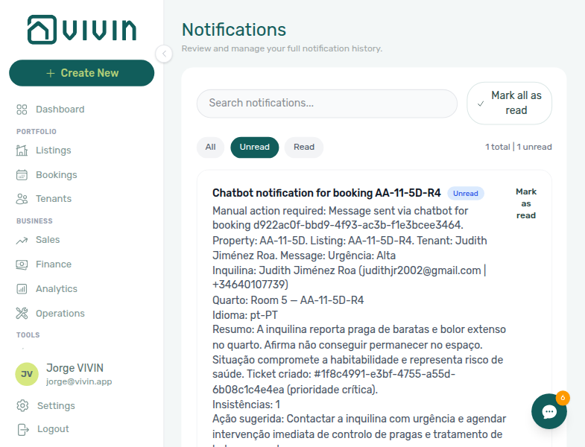Click the Analytics chart icon
Image resolution: width=585 pixels, height=447 pixels.
[22, 289]
